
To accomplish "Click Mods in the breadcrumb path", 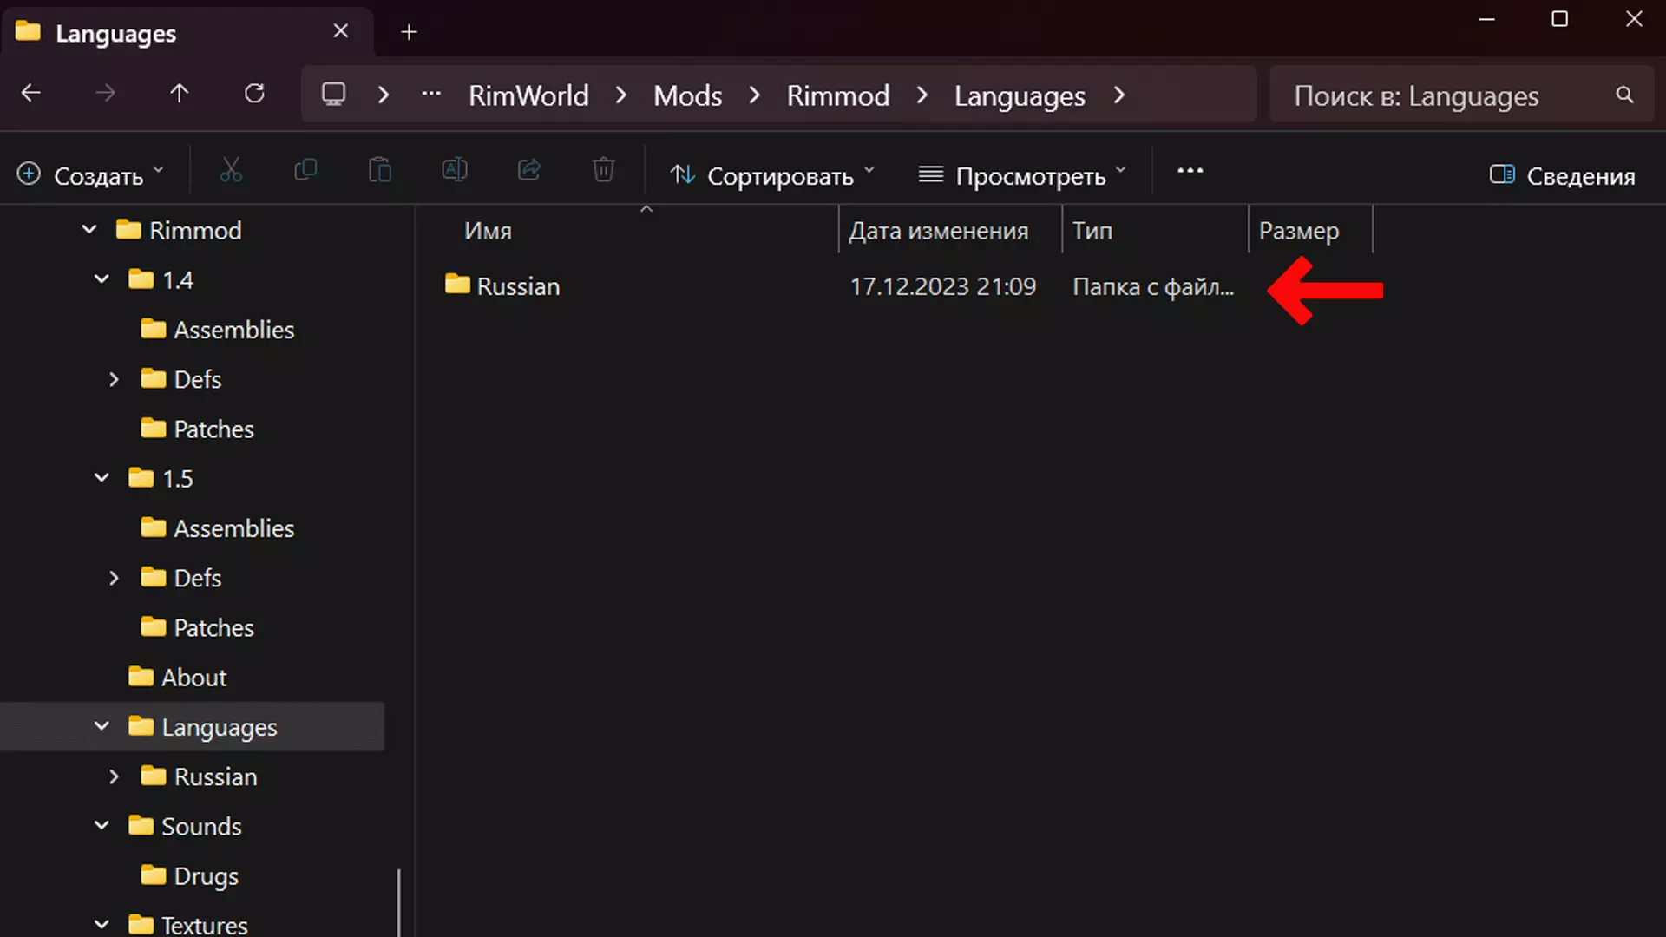I will (687, 95).
